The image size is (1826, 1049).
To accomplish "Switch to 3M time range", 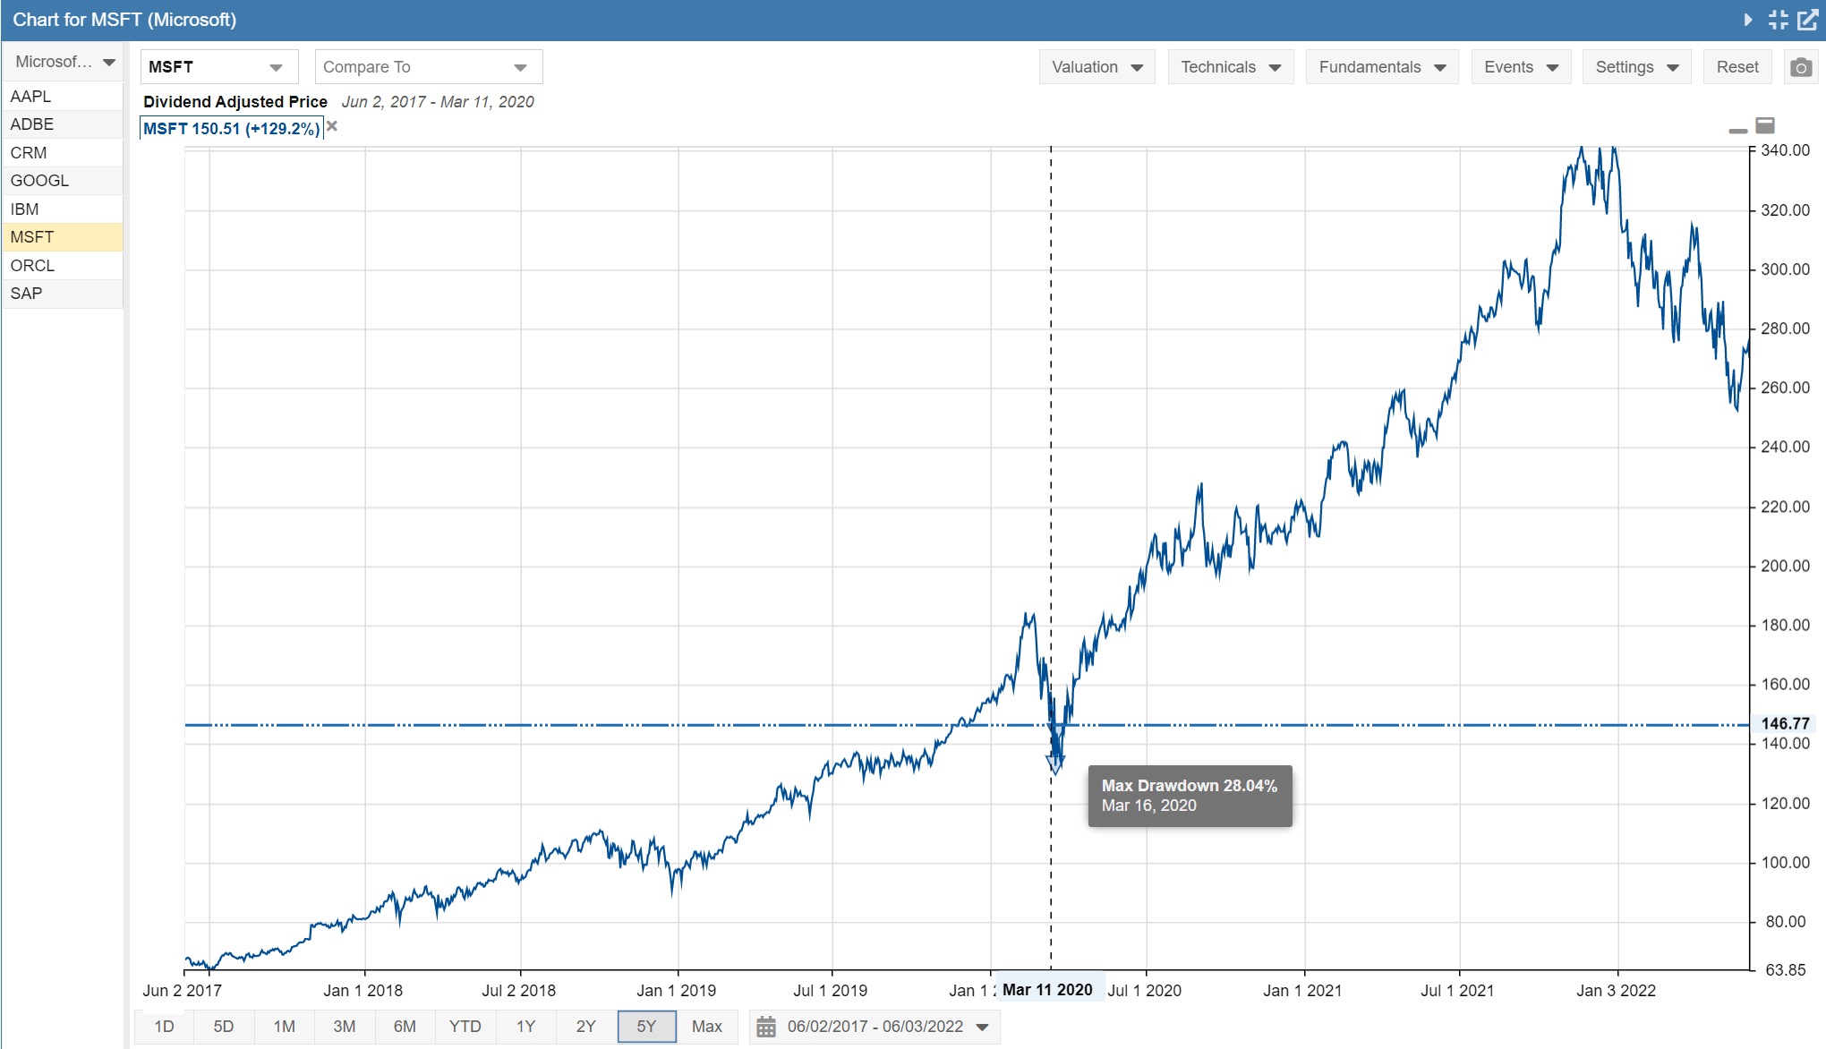I will [345, 1027].
